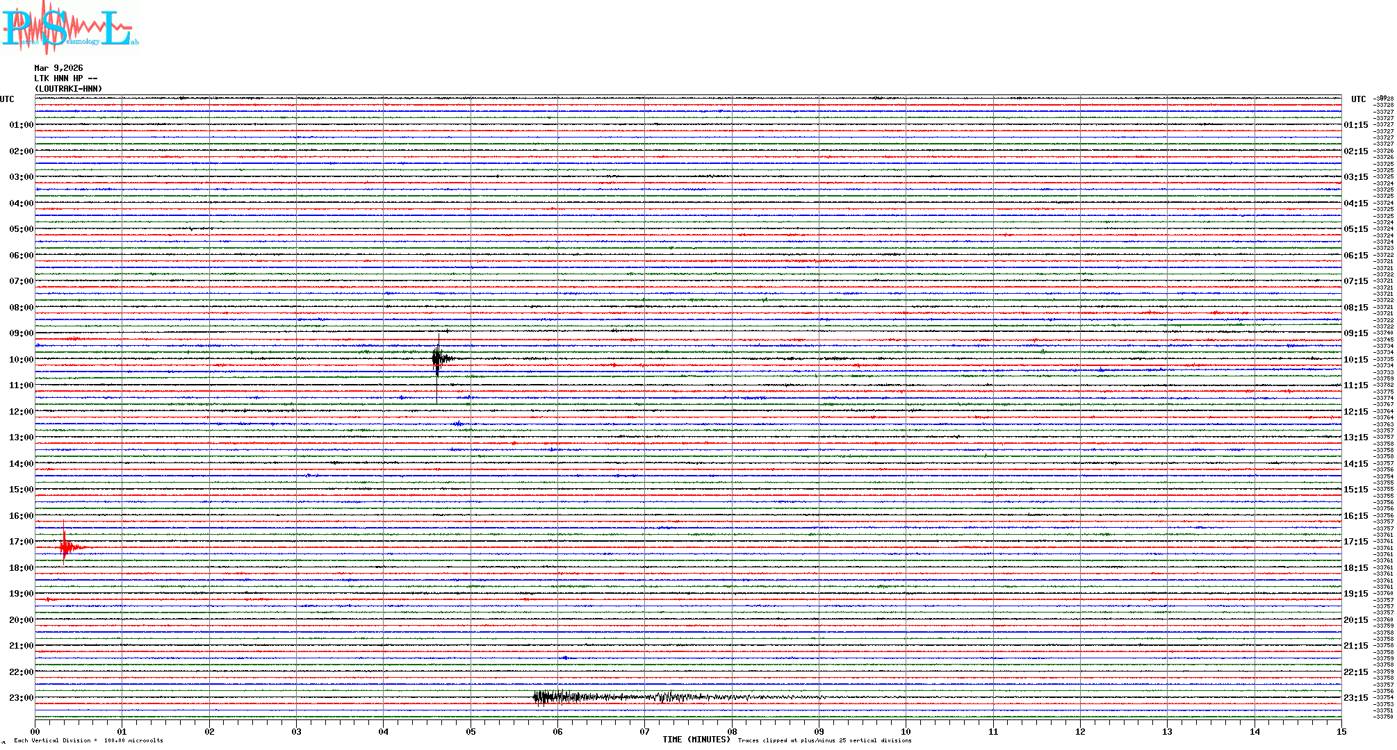Click the black seismic event at 10:00
The height and width of the screenshot is (750, 1397).
438,359
